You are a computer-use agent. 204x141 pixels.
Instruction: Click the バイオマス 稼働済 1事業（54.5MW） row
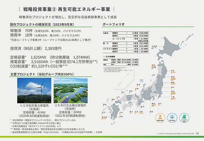point(126,49)
